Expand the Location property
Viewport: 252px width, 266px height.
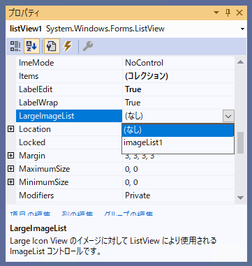[x=11, y=129]
